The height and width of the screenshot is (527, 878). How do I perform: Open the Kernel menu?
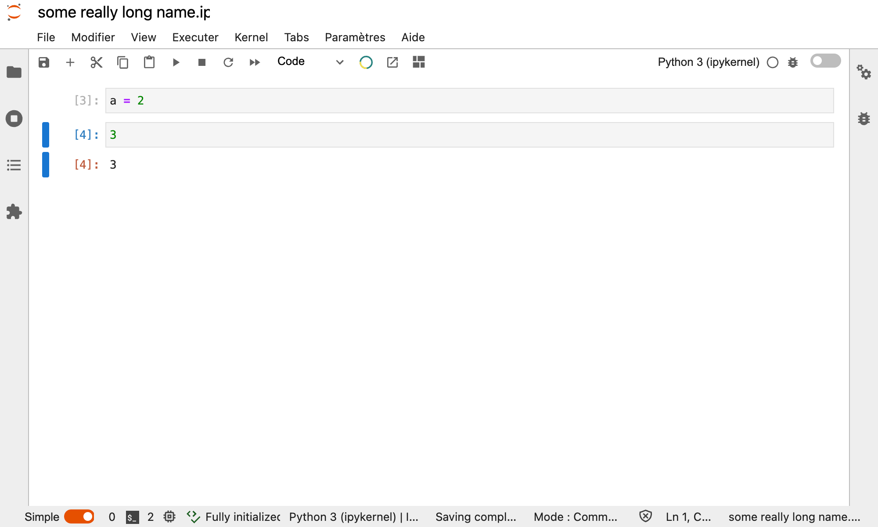coord(251,37)
